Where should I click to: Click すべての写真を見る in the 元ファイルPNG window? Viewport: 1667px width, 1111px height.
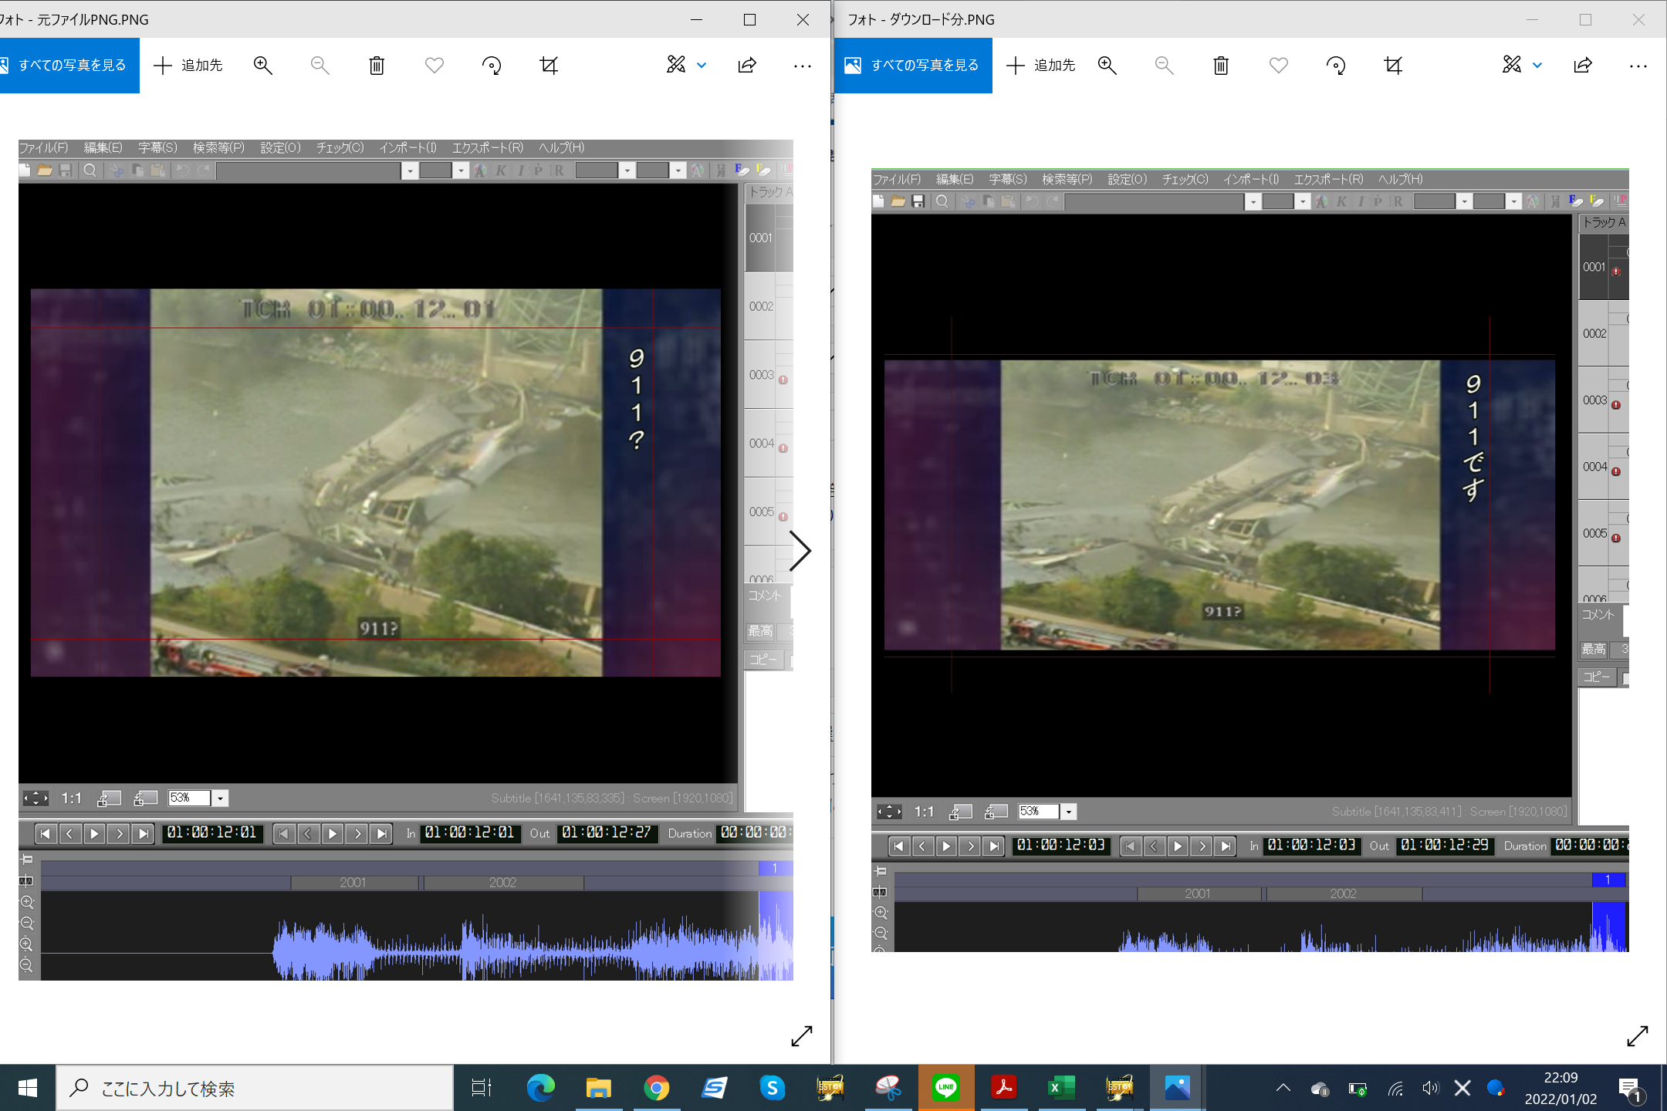[69, 66]
